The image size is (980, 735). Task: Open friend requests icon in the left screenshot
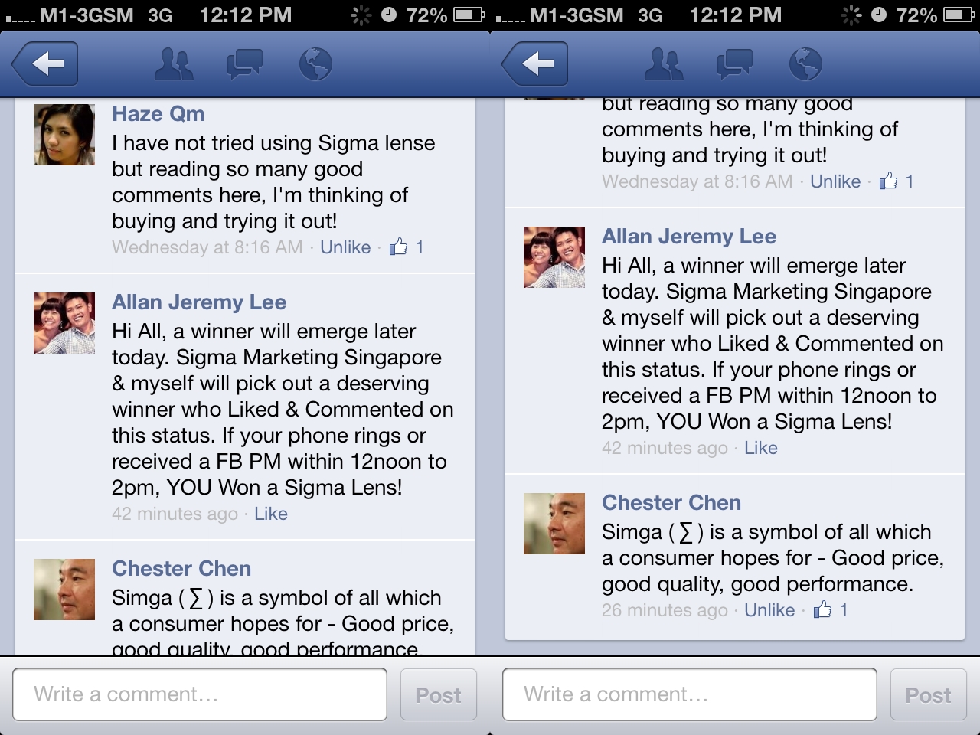(x=174, y=64)
